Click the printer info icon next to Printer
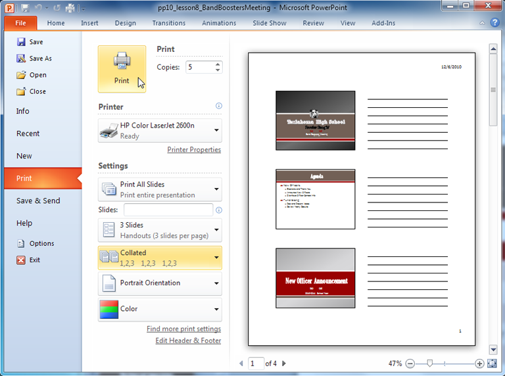 click(x=219, y=106)
